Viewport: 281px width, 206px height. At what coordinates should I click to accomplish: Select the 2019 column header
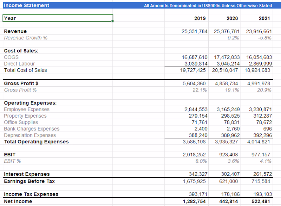click(x=200, y=18)
